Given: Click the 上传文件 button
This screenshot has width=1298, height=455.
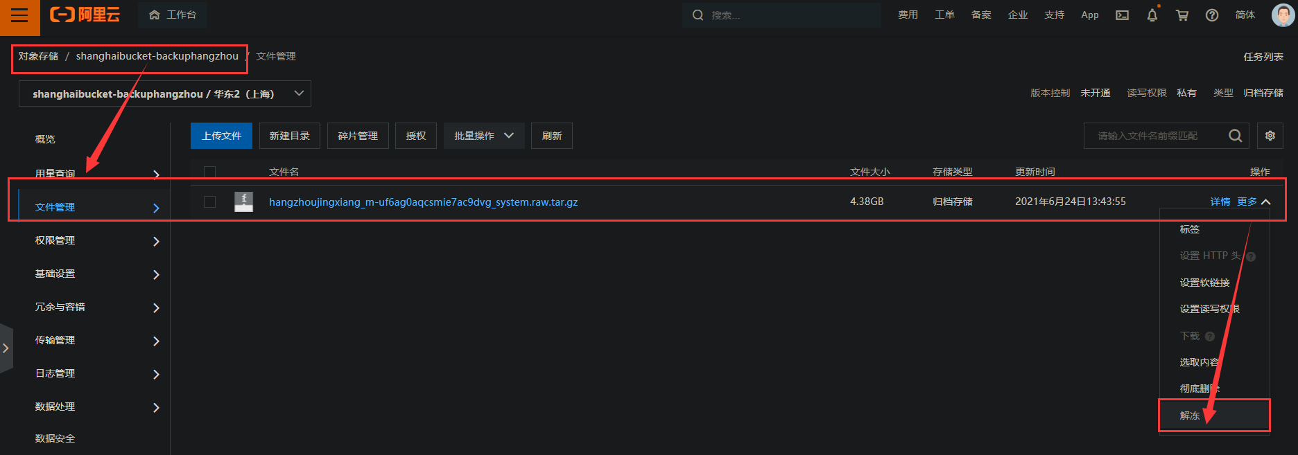Looking at the screenshot, I should pos(221,136).
